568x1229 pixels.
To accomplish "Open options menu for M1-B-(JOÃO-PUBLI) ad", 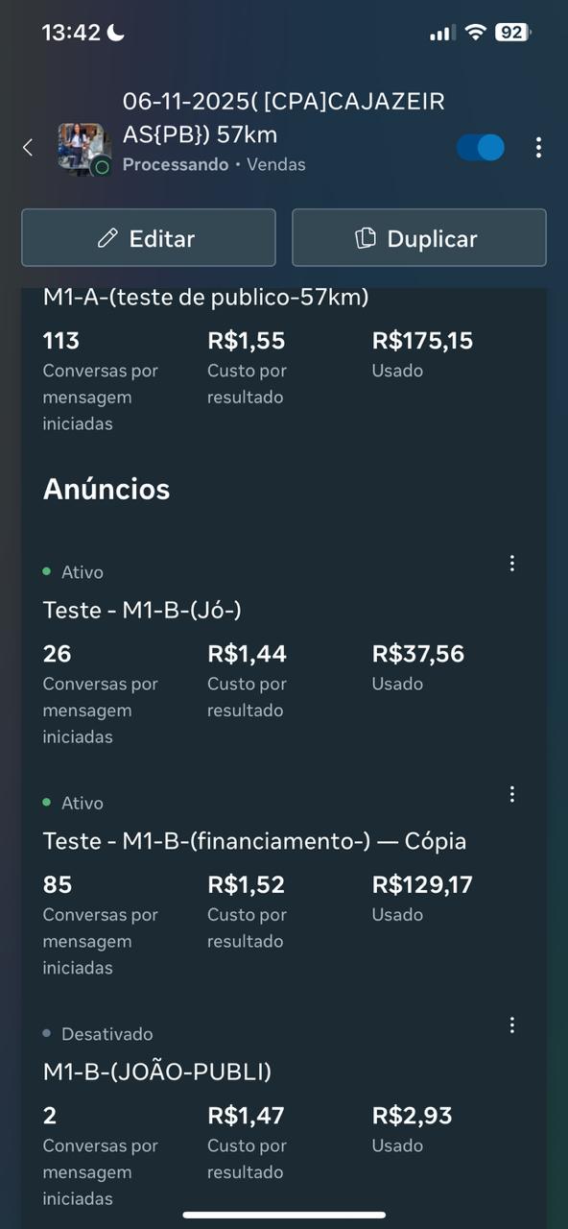I will coord(512,1024).
